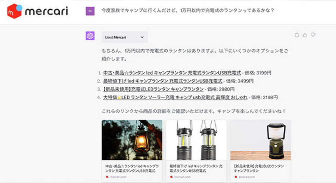The height and width of the screenshot is (183, 336).
Task: Click the purple user avatar labeled M
Action: [x=90, y=11]
